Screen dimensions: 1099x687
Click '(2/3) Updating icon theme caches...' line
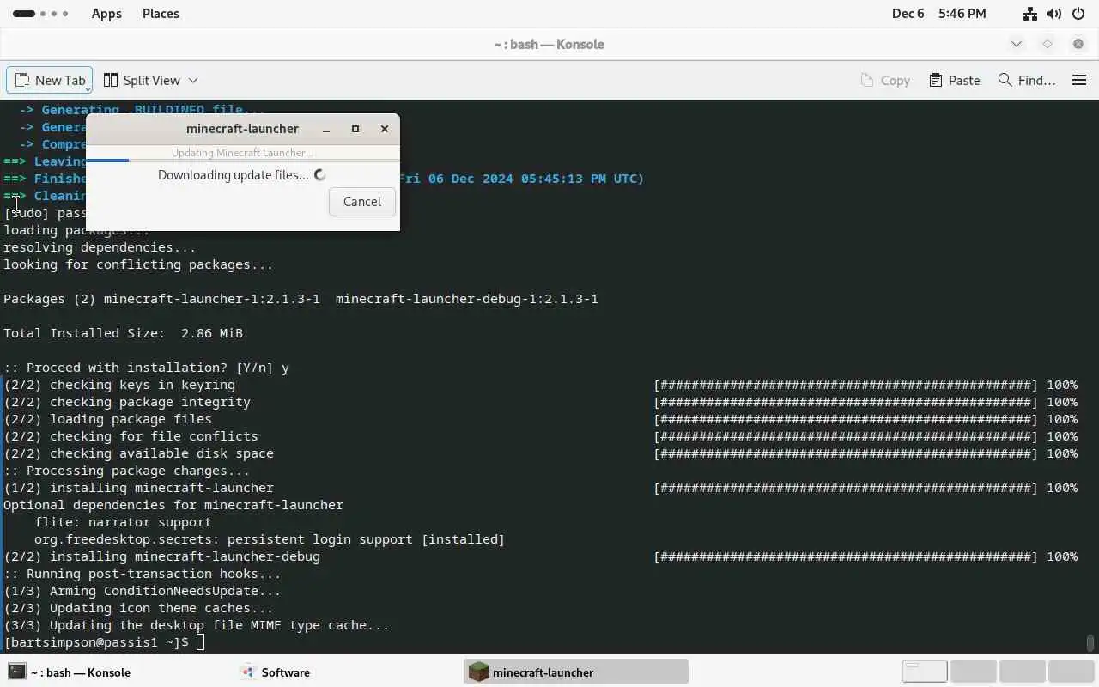pos(138,608)
